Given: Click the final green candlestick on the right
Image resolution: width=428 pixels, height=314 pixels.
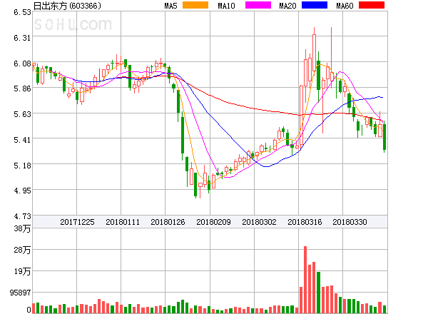Looking at the screenshot, I should [384, 136].
